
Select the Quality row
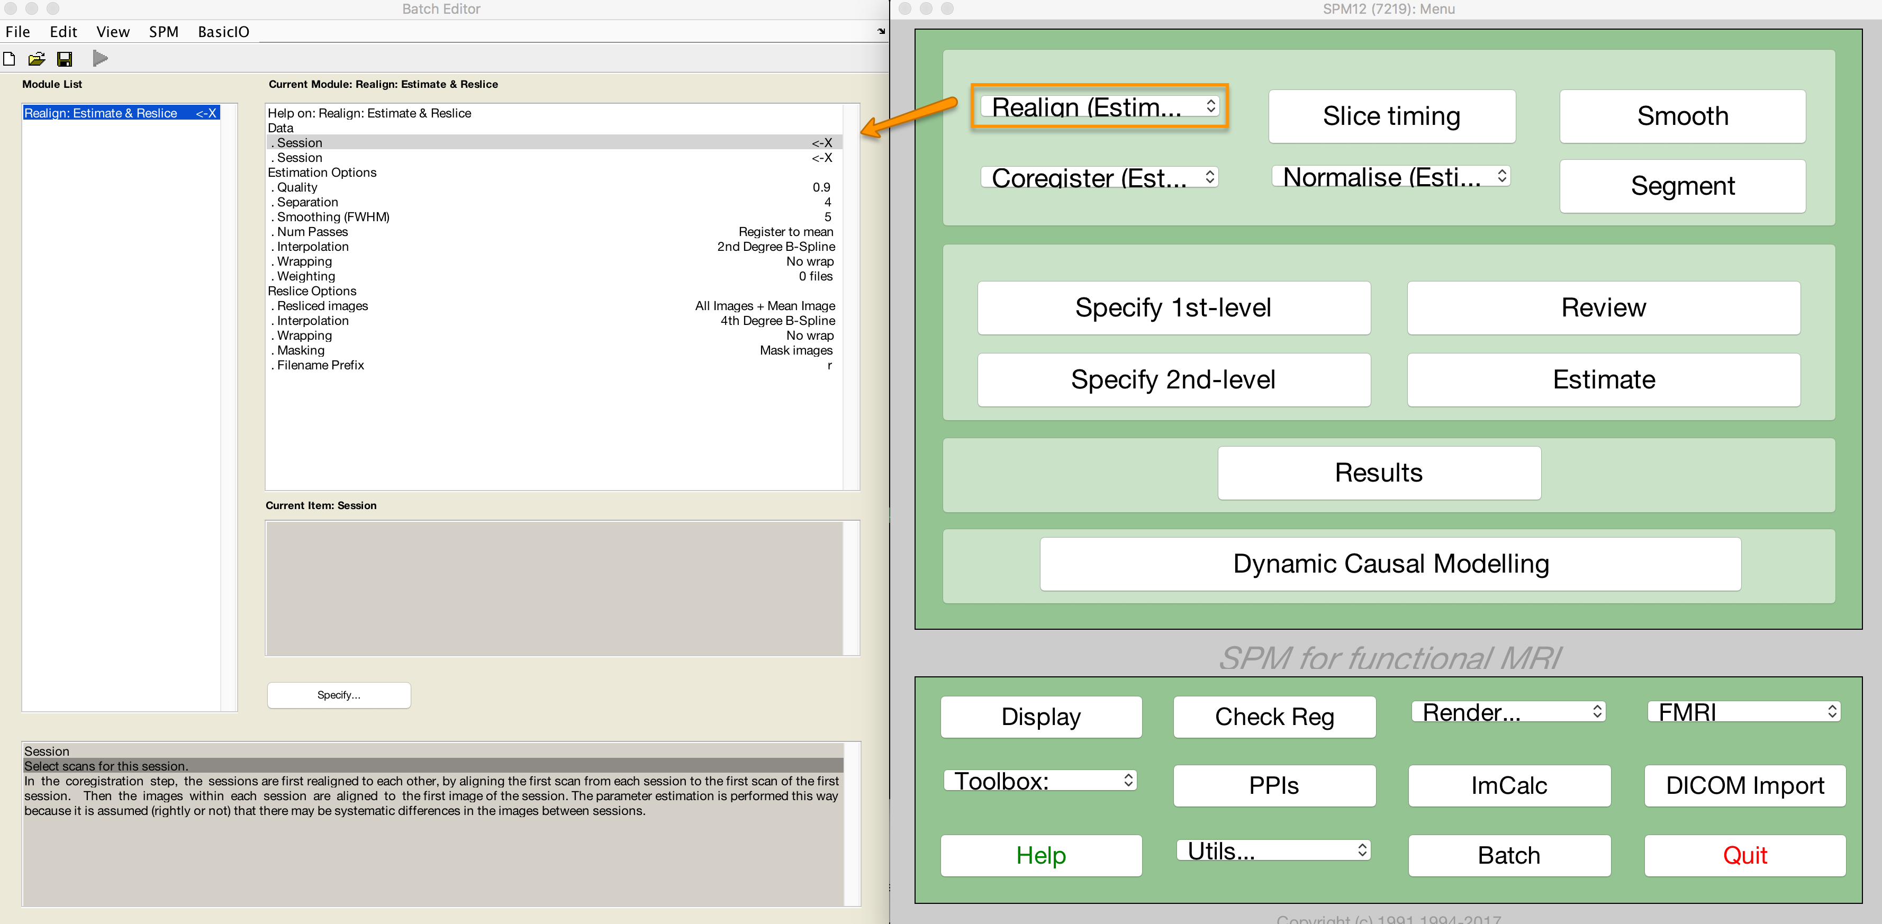click(554, 188)
